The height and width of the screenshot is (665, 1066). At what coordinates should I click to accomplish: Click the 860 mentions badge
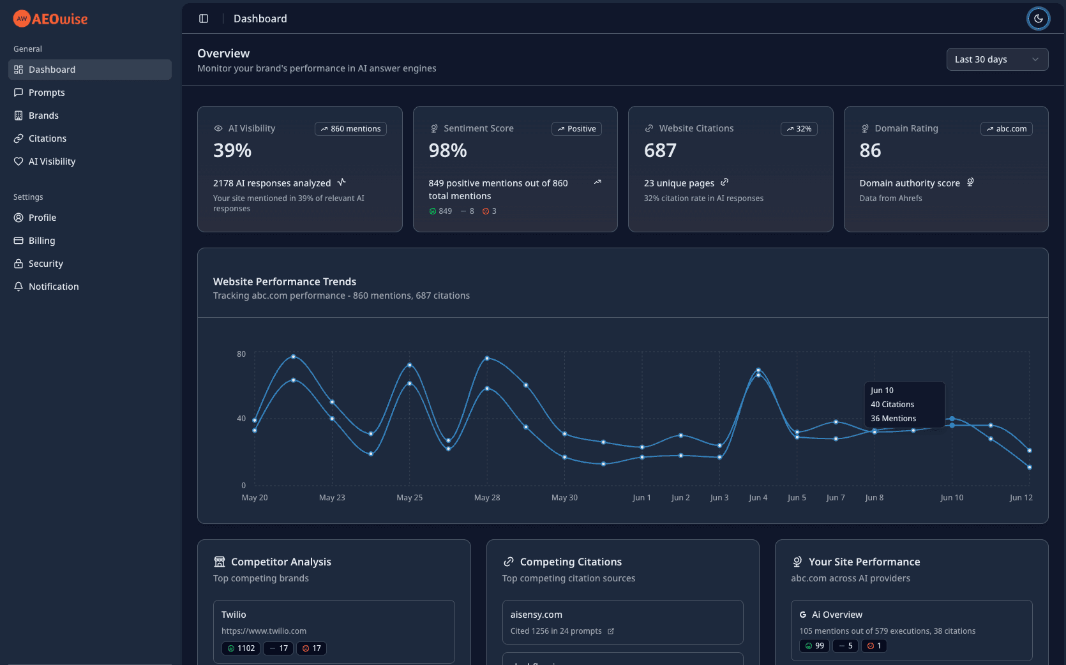(x=350, y=129)
